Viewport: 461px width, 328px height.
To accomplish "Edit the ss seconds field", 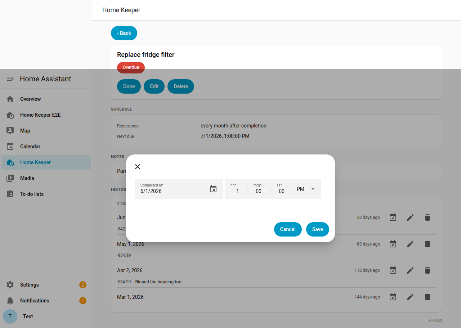I will tap(281, 191).
